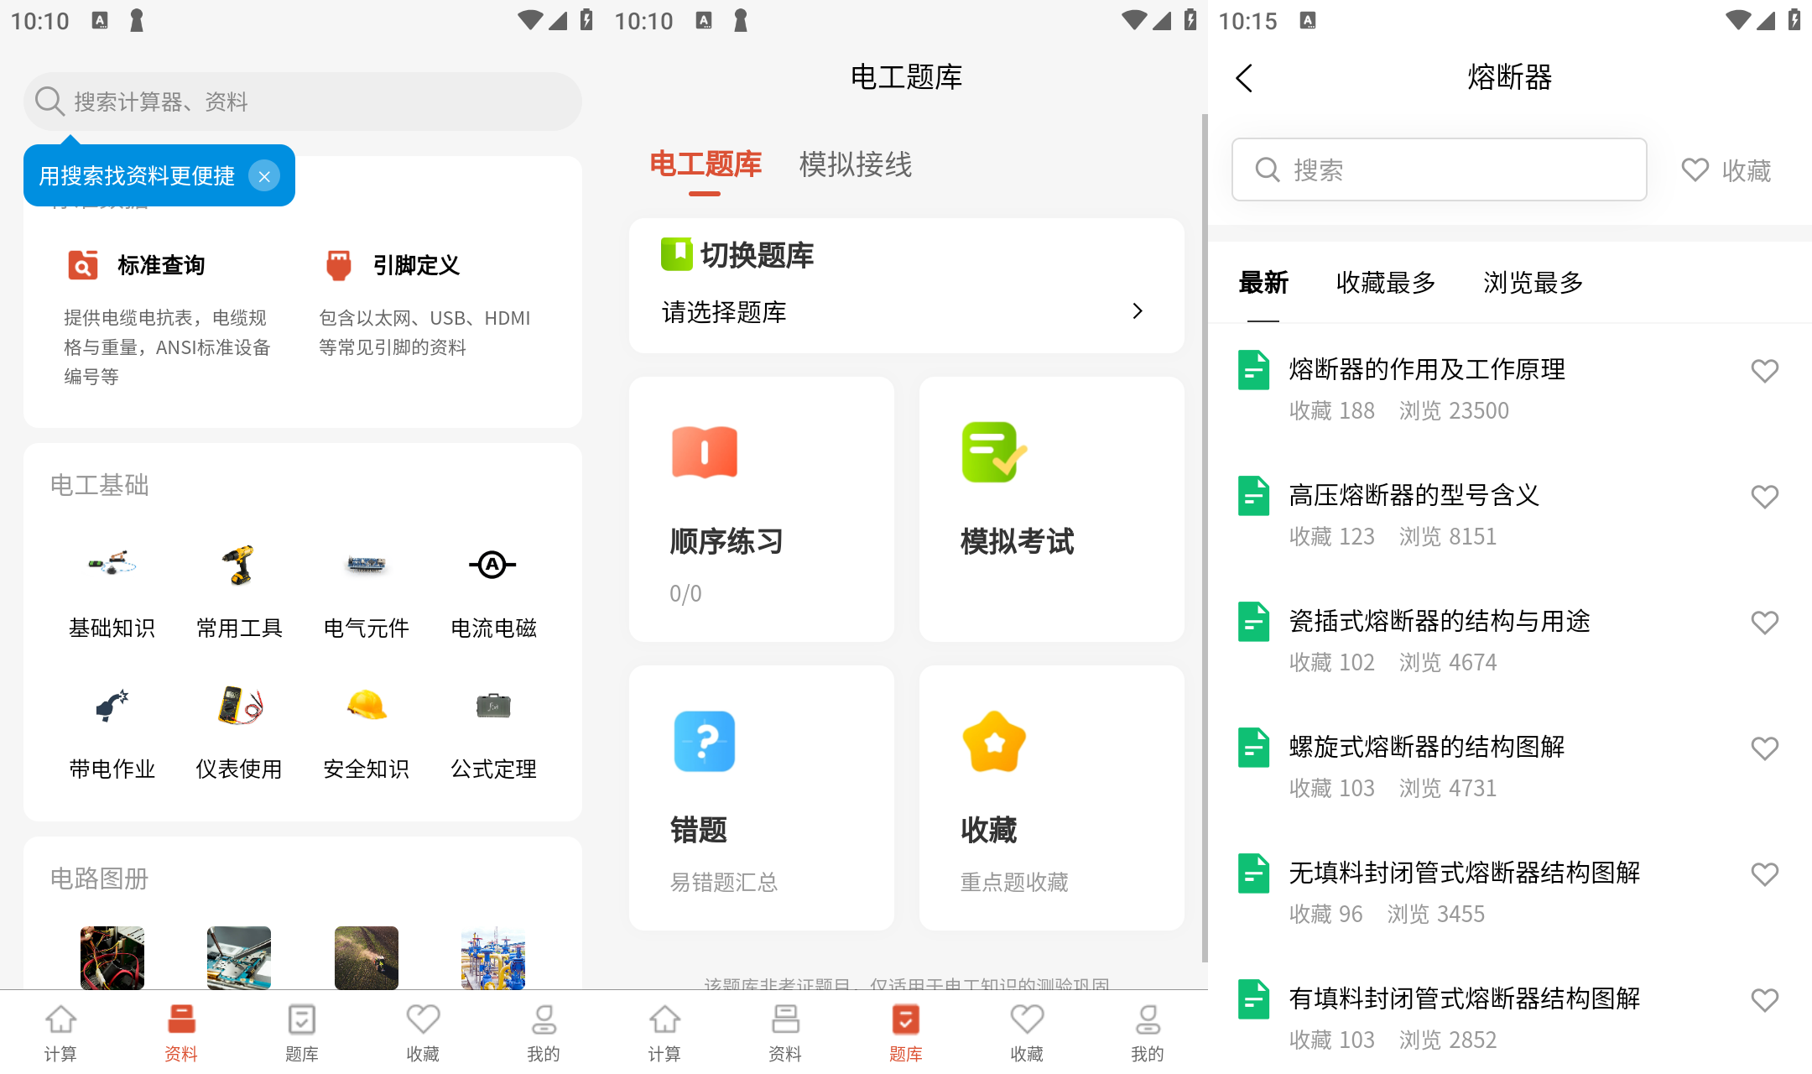Start 模拟考试 from its green icon

point(993,452)
